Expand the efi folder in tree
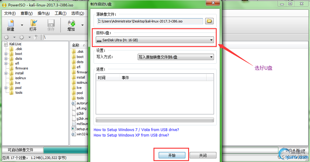 point(6,63)
